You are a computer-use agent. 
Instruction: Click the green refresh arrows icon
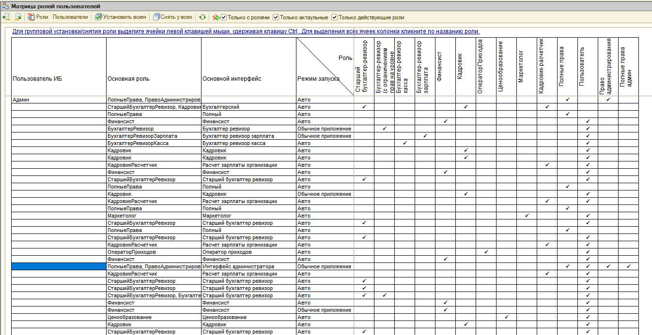202,17
